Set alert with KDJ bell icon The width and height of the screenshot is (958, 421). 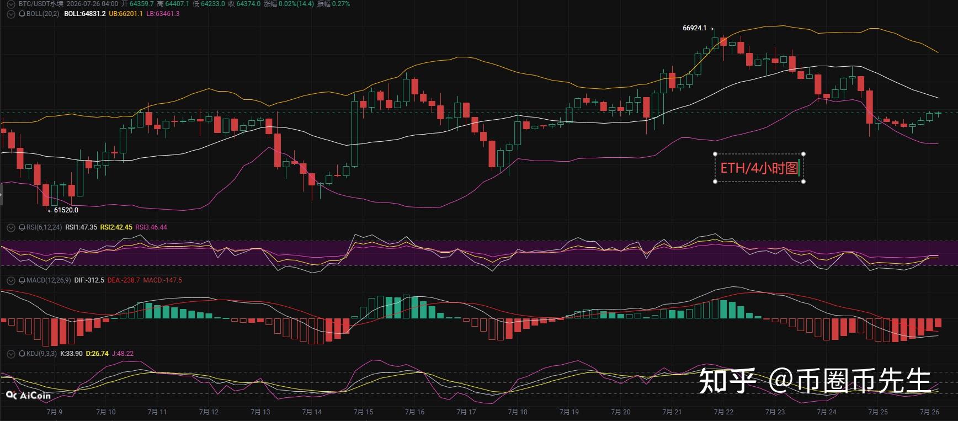(x=22, y=354)
